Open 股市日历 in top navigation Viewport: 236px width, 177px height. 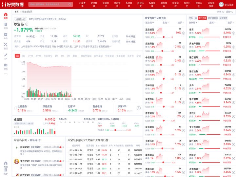coord(187,5)
